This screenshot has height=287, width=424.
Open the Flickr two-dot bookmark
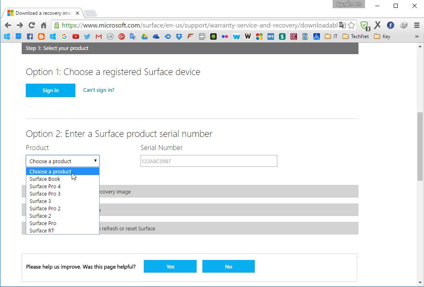coord(225,36)
